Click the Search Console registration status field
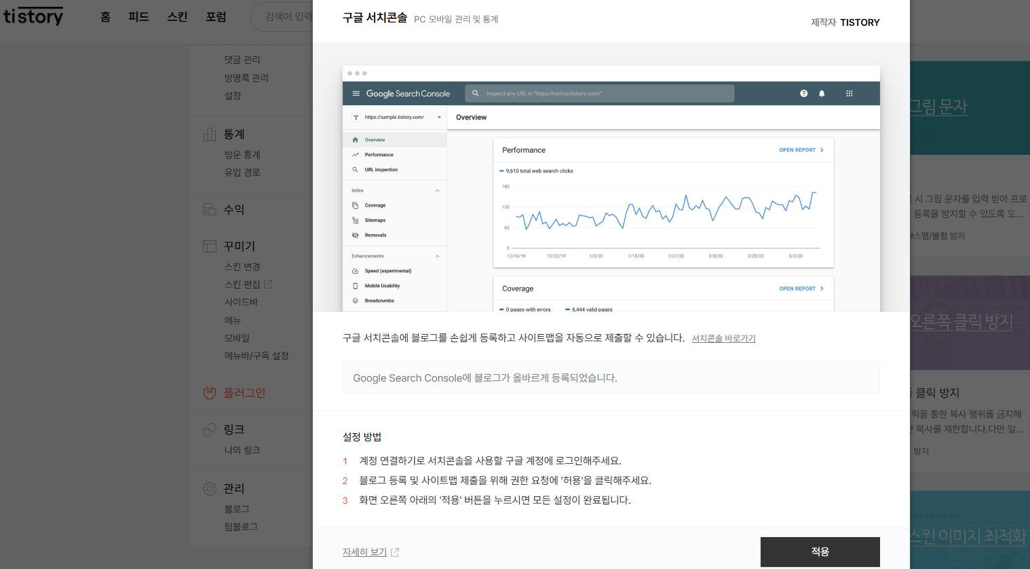Screen dimensions: 1030x569 coord(611,378)
